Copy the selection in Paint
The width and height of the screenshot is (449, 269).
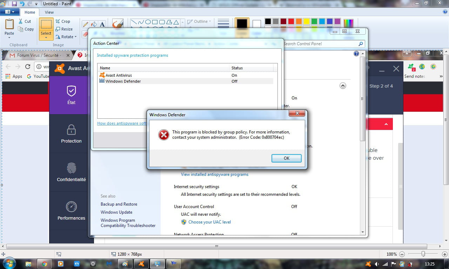[26, 29]
